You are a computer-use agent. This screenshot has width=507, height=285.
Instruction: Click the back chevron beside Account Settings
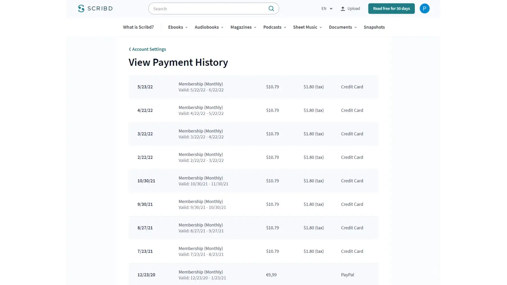[x=130, y=49]
